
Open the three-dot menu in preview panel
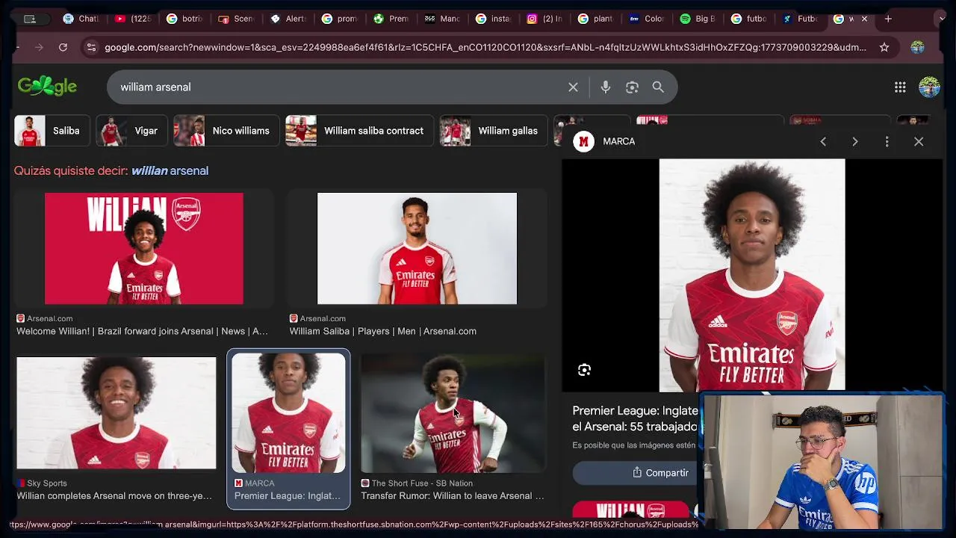click(x=887, y=141)
